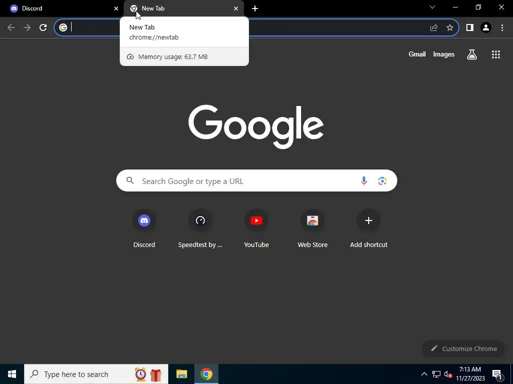Expand the tab search dropdown
This screenshot has width=513, height=384.
(x=432, y=7)
